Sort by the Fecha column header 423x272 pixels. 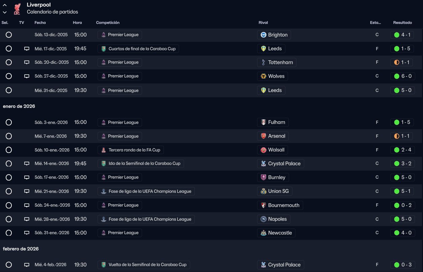(x=40, y=23)
